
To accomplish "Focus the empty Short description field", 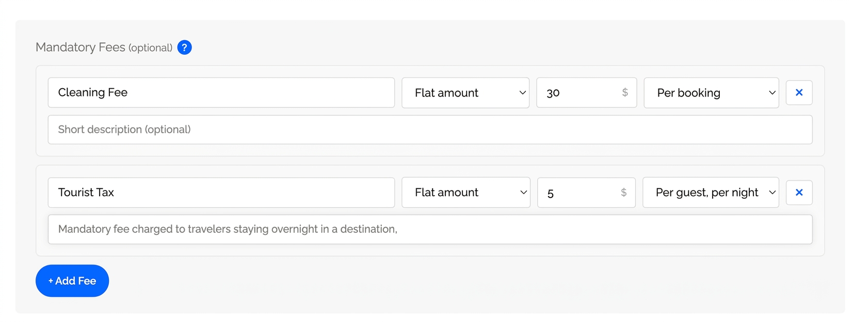I will [x=430, y=130].
